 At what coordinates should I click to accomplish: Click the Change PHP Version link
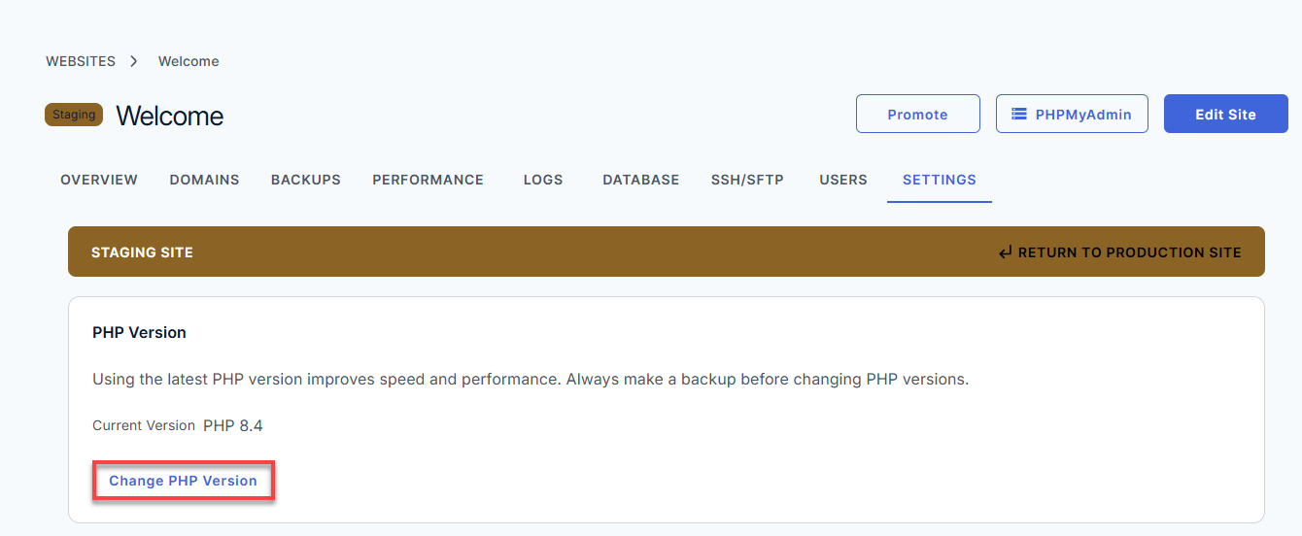click(183, 481)
